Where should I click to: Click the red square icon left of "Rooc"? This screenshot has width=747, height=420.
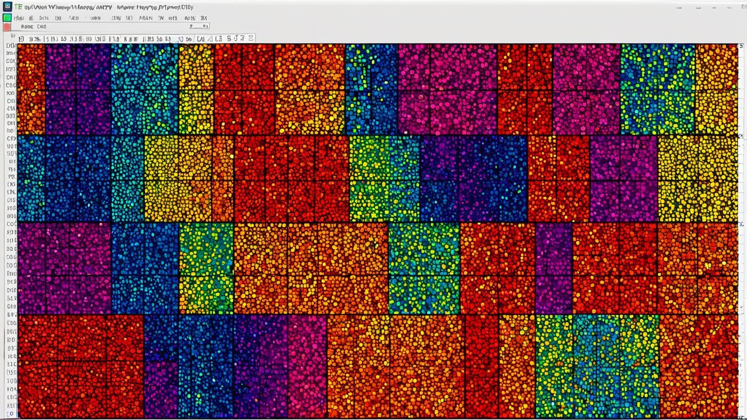click(x=7, y=27)
